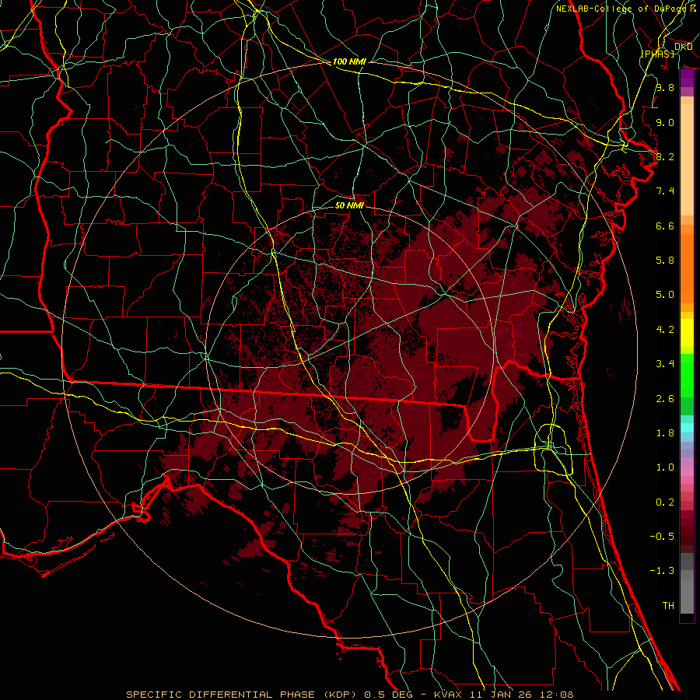The width and height of the screenshot is (700, 700).
Task: Click the 5.8 value on the color scale
Action: tap(665, 261)
